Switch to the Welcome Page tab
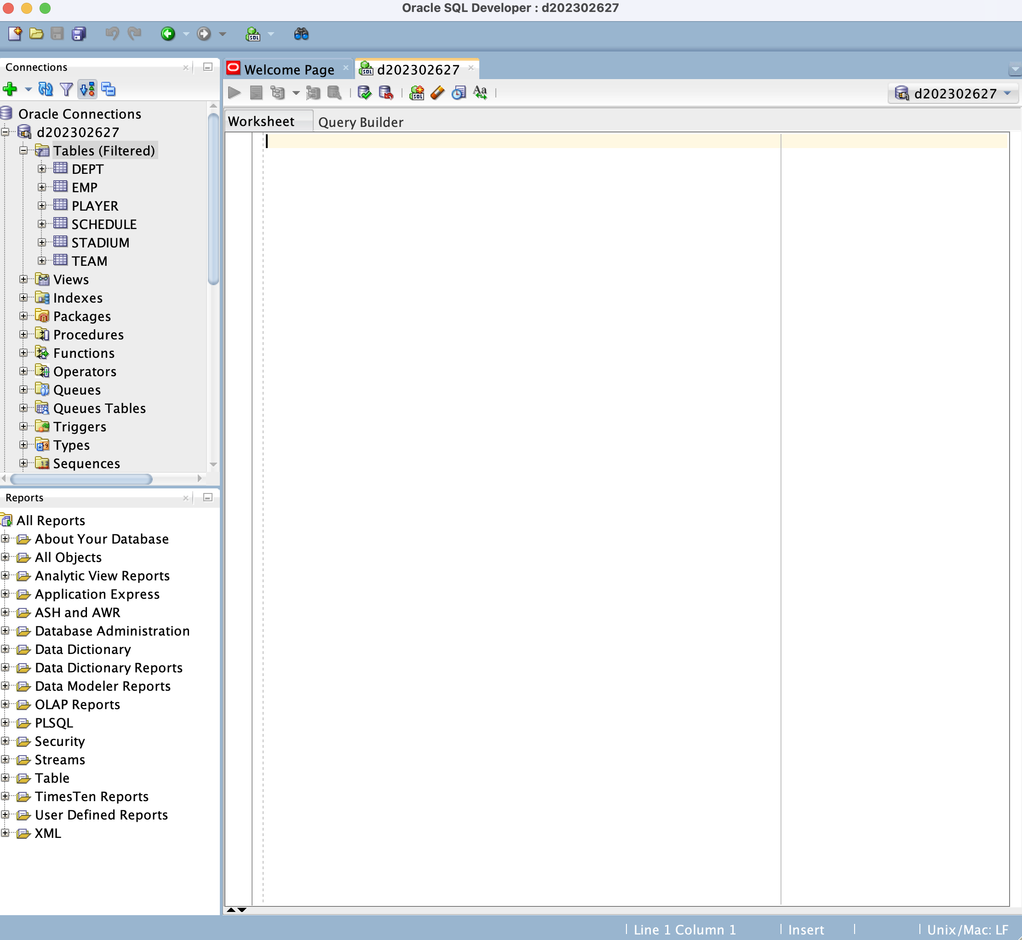 tap(289, 70)
